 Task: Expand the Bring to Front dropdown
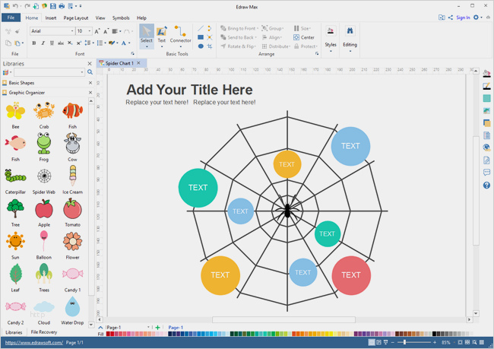pyautogui.click(x=258, y=28)
